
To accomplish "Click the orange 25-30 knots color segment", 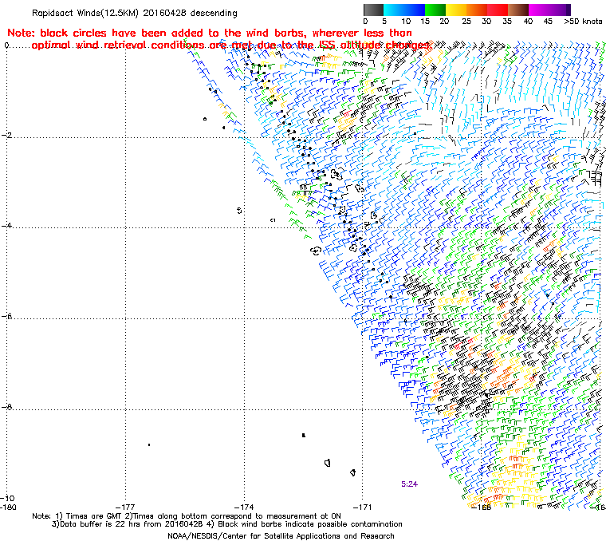I will pos(477,10).
